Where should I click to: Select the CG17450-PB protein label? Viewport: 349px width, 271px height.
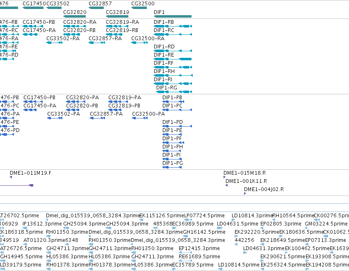pyautogui.click(x=39, y=98)
